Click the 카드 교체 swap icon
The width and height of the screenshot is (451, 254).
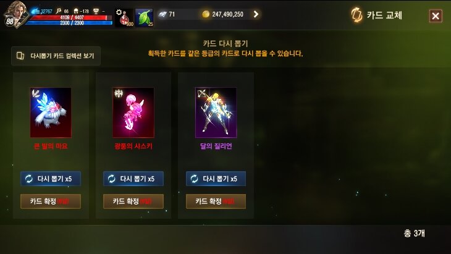[356, 15]
